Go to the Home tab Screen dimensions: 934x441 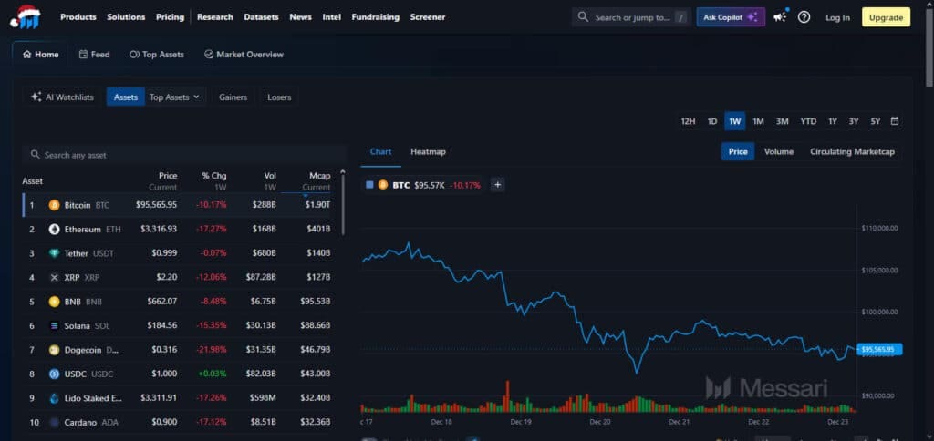click(x=40, y=54)
